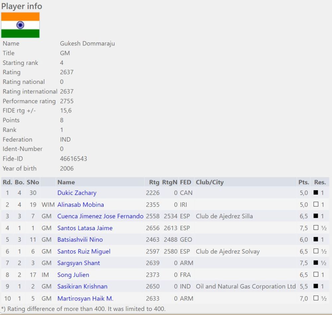Image resolution: width=332 pixels, height=315 pixels.
Task: Open Dukic Zachary player page
Action: pyautogui.click(x=77, y=193)
